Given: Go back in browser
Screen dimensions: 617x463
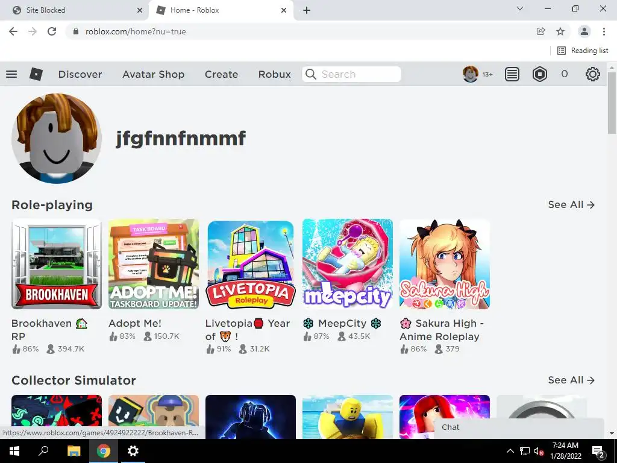Looking at the screenshot, I should click(x=13, y=31).
